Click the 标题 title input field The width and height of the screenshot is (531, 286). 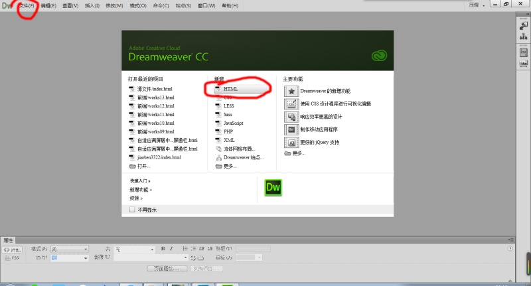point(253,249)
